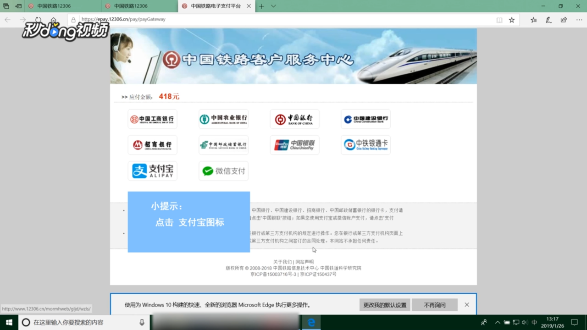Click the taskbar clock showing 13:17

[553, 322]
